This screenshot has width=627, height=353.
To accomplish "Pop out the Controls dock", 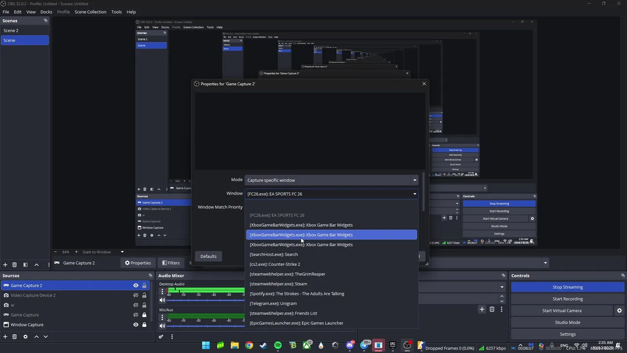I will (623, 276).
